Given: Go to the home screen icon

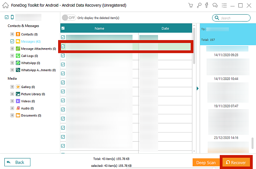Looking at the screenshot, I should (x=5, y=5).
